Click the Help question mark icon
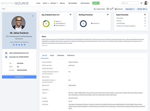The image size is (150, 111). [x=108, y=9]
